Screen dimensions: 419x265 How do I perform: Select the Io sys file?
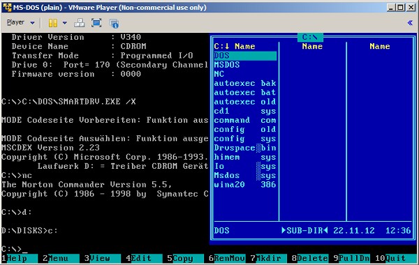(245, 166)
